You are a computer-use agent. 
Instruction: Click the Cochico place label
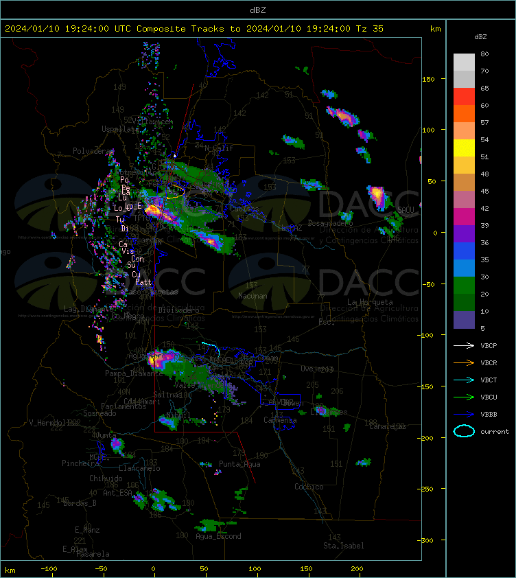[309, 487]
